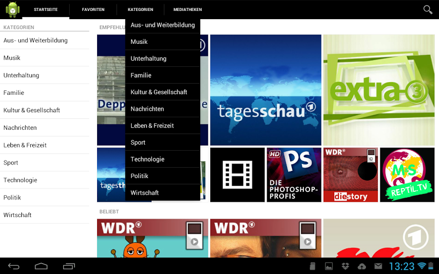The width and height of the screenshot is (439, 274).
Task: Tap the SD card notification icon
Action: pyautogui.click(x=313, y=266)
